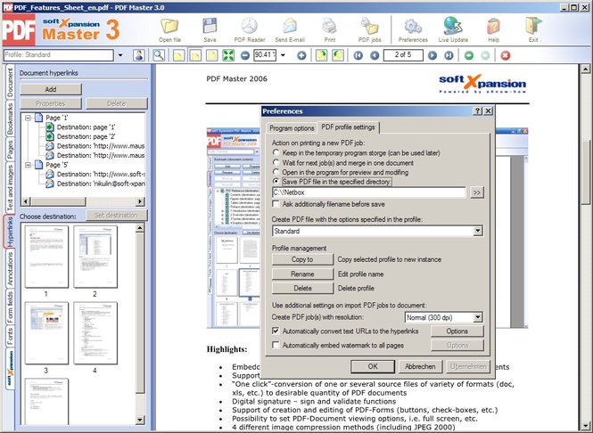Uncheck 'Automatically convert text URLs to the hyperlinks'

[x=276, y=331]
